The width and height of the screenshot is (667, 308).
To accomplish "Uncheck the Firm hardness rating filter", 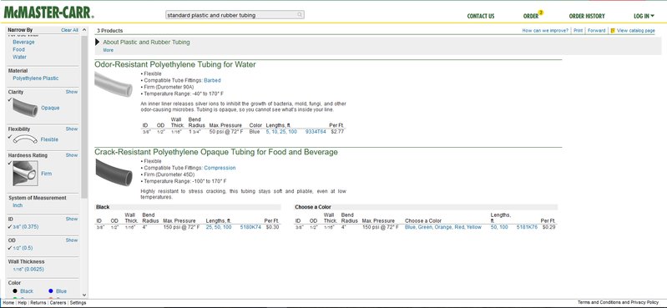I will click(x=10, y=163).
